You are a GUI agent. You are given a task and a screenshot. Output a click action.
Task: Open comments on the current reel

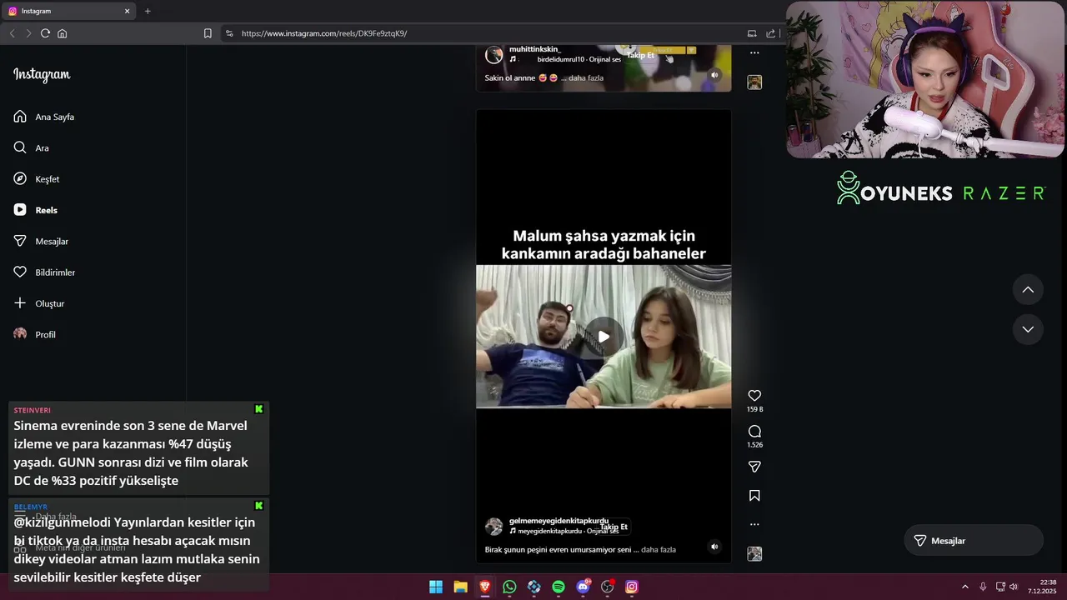[754, 432]
